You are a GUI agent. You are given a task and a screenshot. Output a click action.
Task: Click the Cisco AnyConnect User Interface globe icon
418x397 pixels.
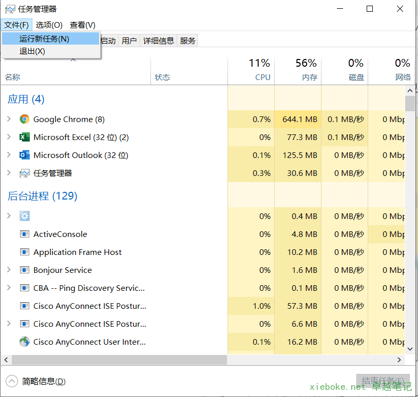[24, 342]
